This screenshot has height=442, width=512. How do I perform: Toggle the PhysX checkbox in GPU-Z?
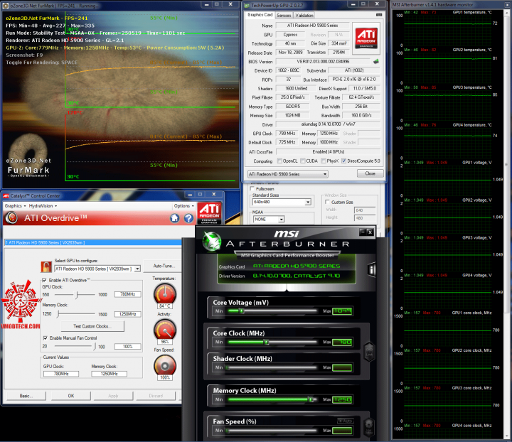click(x=324, y=161)
